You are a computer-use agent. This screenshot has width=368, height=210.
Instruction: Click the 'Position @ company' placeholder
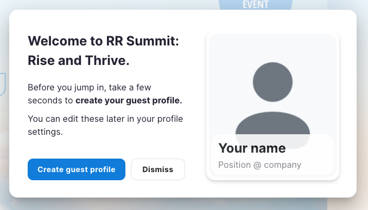click(x=259, y=165)
